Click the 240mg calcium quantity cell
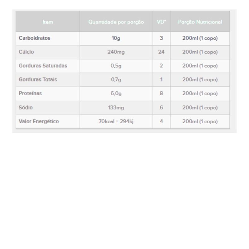The height and width of the screenshot is (249, 249). (x=116, y=52)
